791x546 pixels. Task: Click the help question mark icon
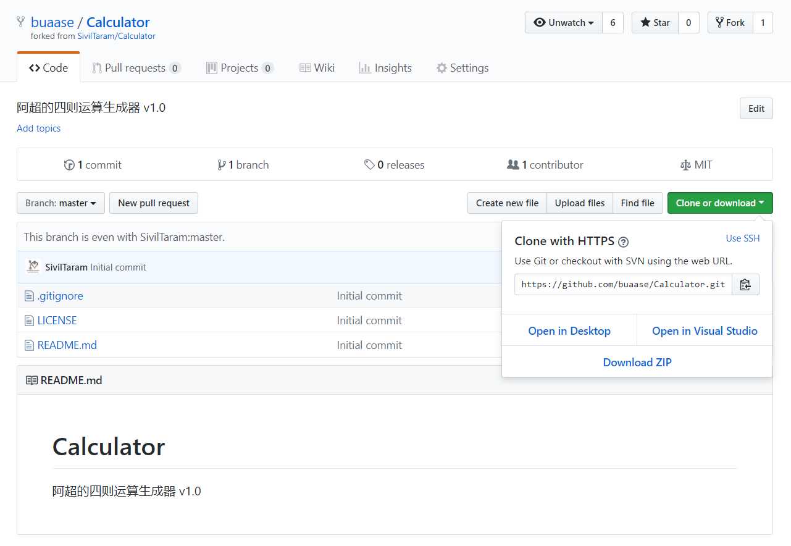click(624, 241)
